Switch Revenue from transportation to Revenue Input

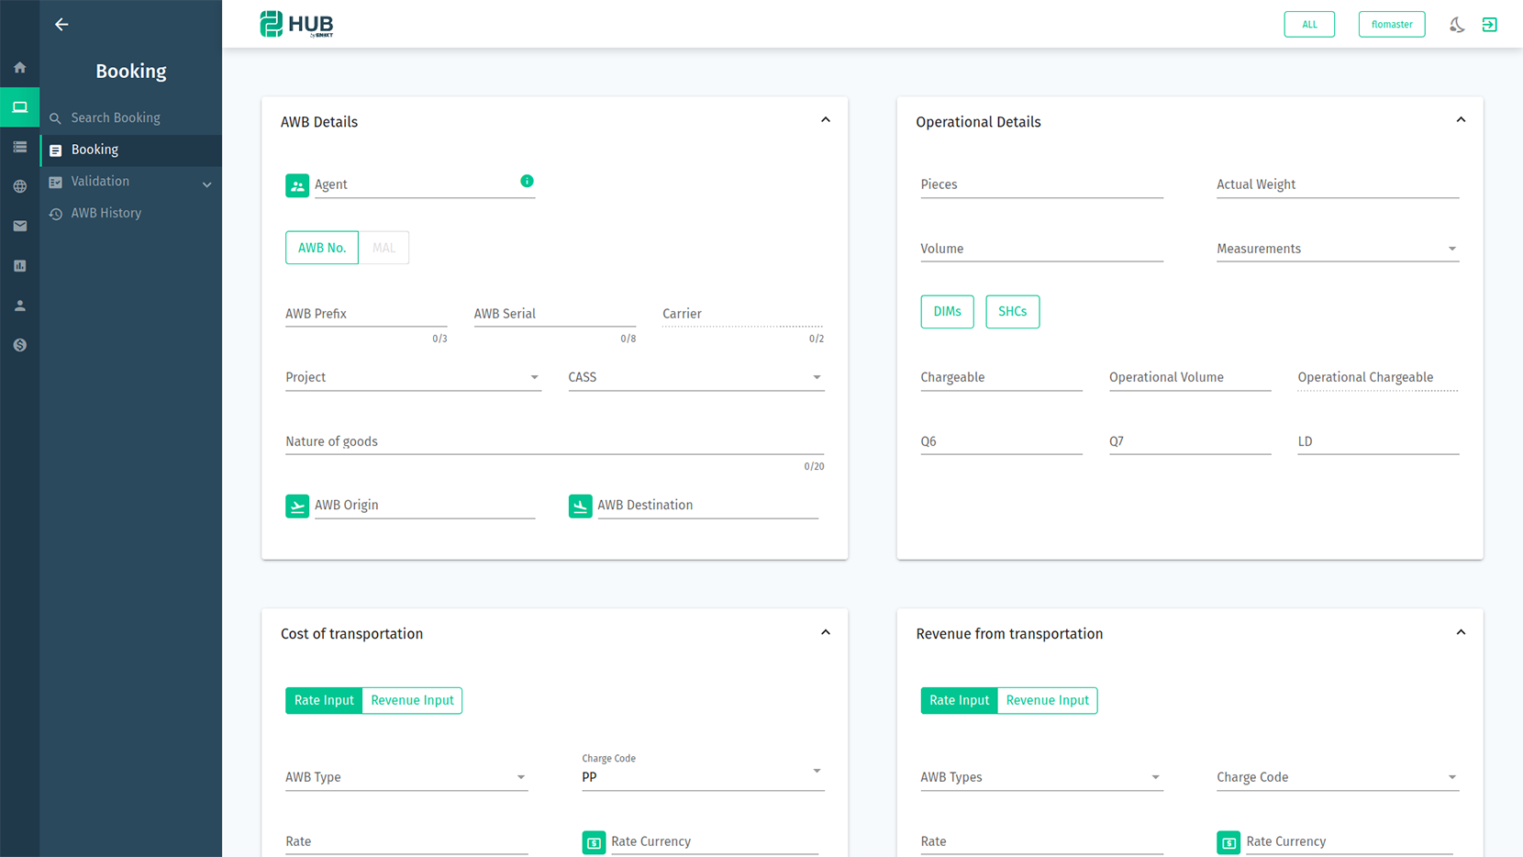click(x=1047, y=700)
